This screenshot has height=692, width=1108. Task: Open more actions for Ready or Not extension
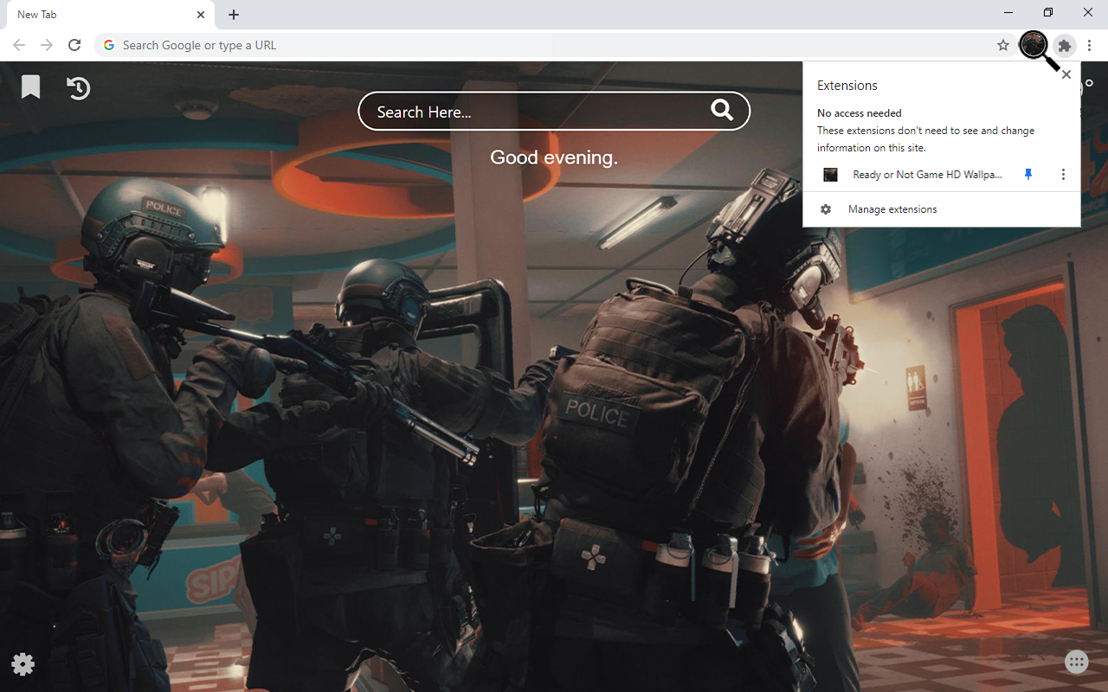[x=1063, y=175]
